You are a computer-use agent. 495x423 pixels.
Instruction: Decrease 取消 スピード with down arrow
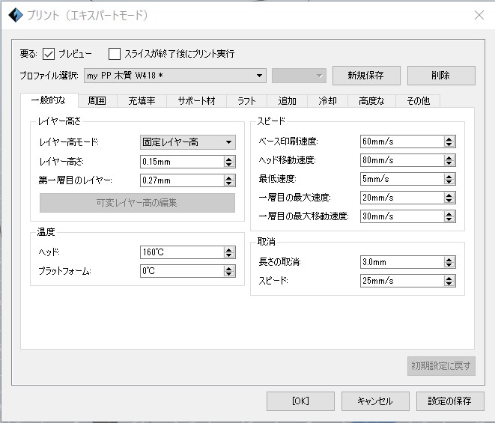(449, 284)
